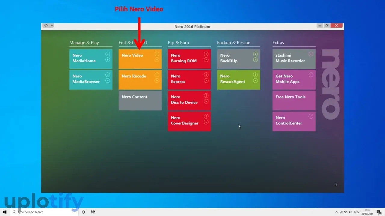Show info for Nero CoverDesigner
This screenshot has width=385, height=216.
coord(206,116)
